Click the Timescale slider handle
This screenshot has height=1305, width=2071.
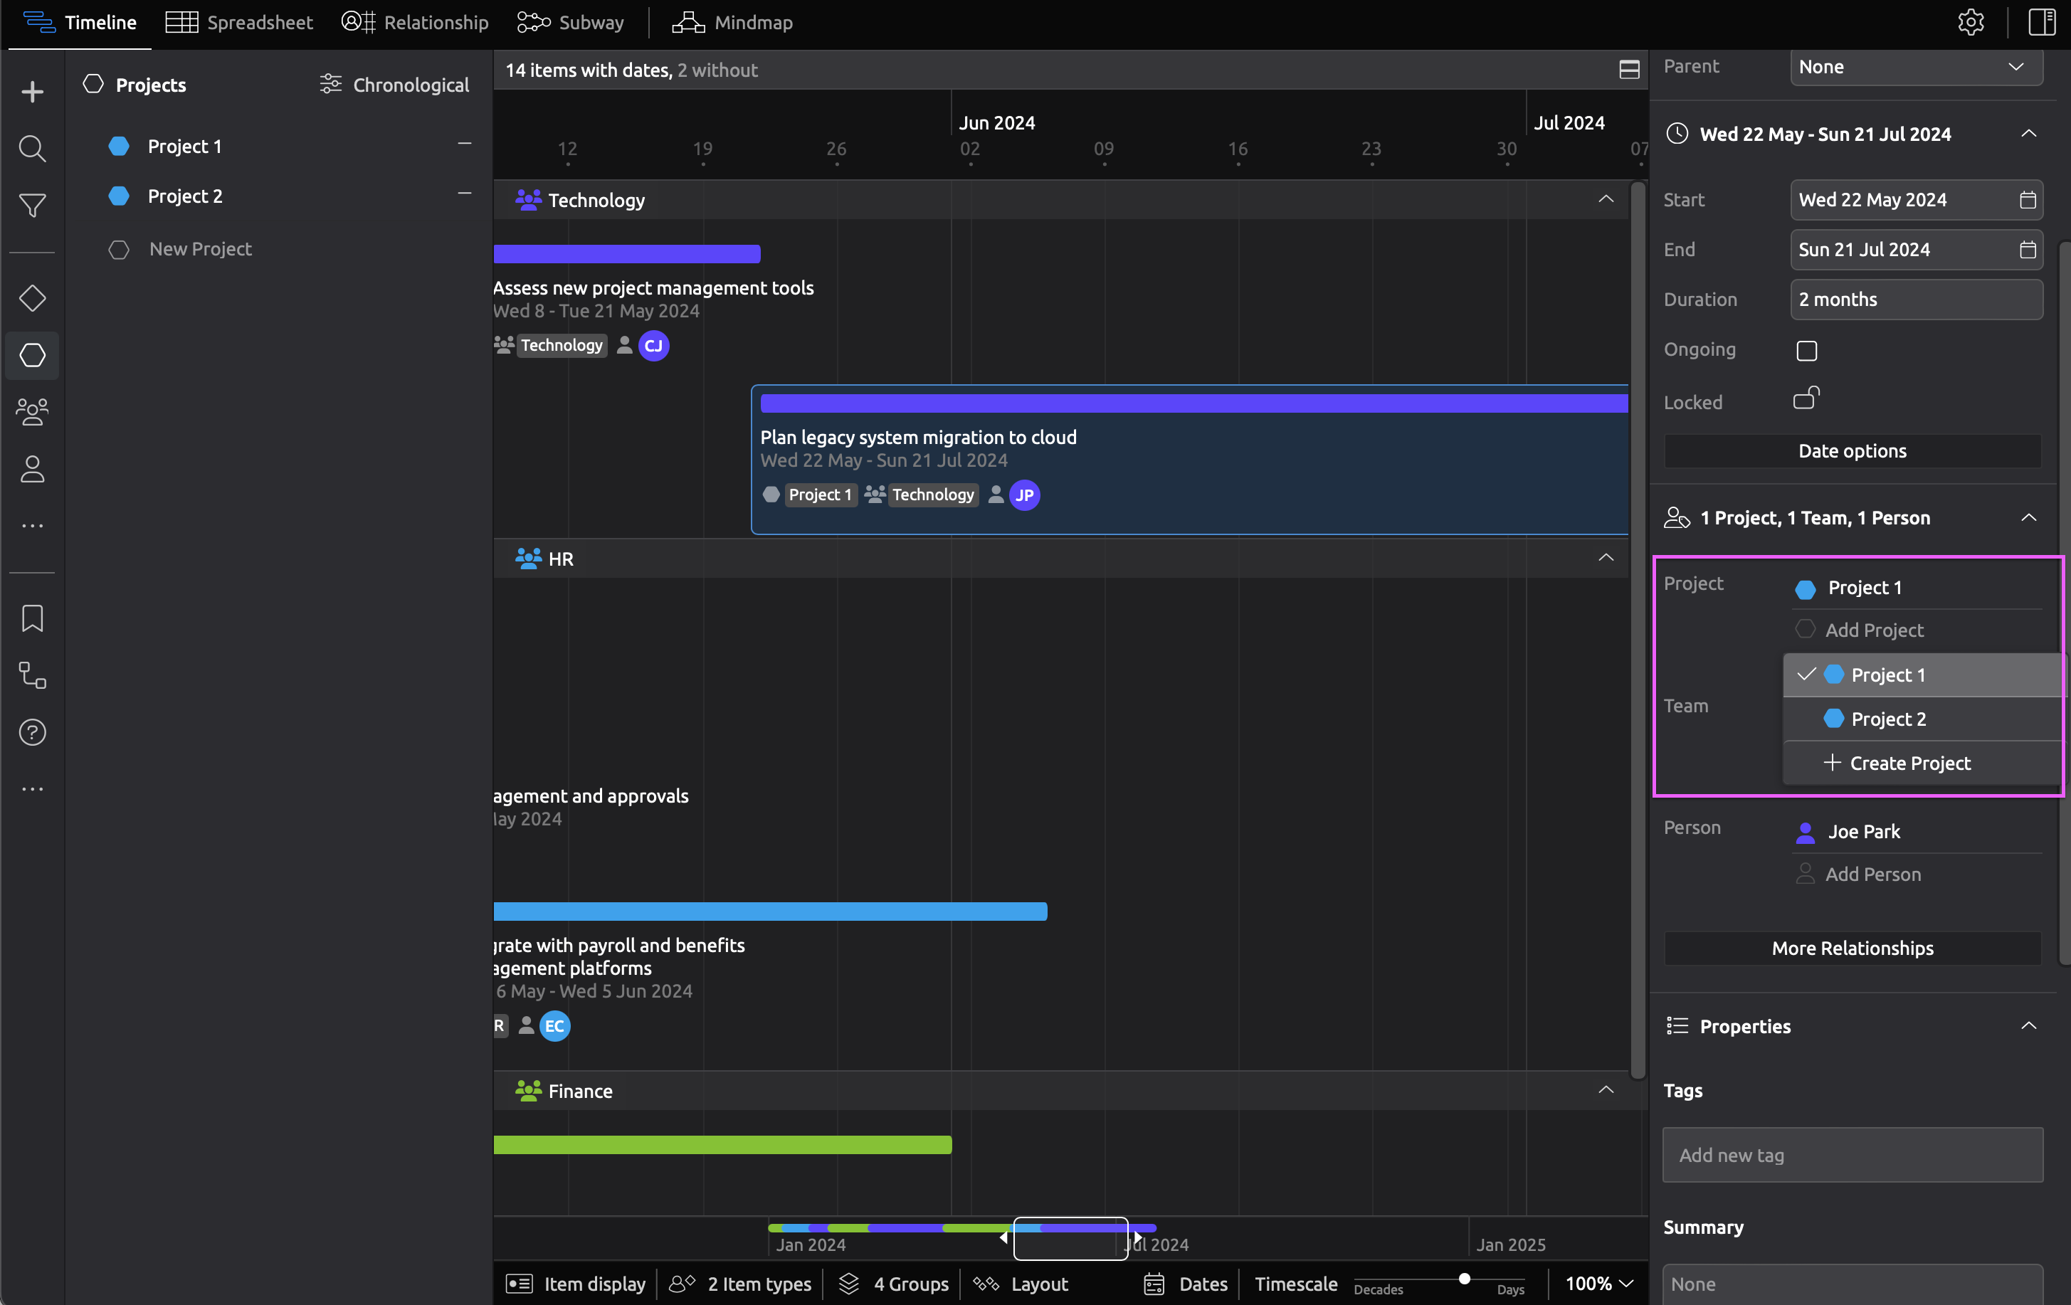1464,1279
